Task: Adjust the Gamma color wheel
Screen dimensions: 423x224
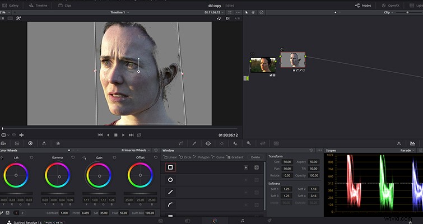Action: tap(58, 175)
